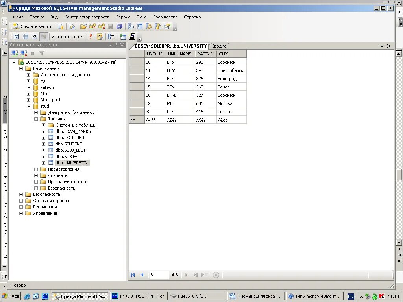403x302 pixels.
Task: Open the Справка menu
Action: coord(192,17)
